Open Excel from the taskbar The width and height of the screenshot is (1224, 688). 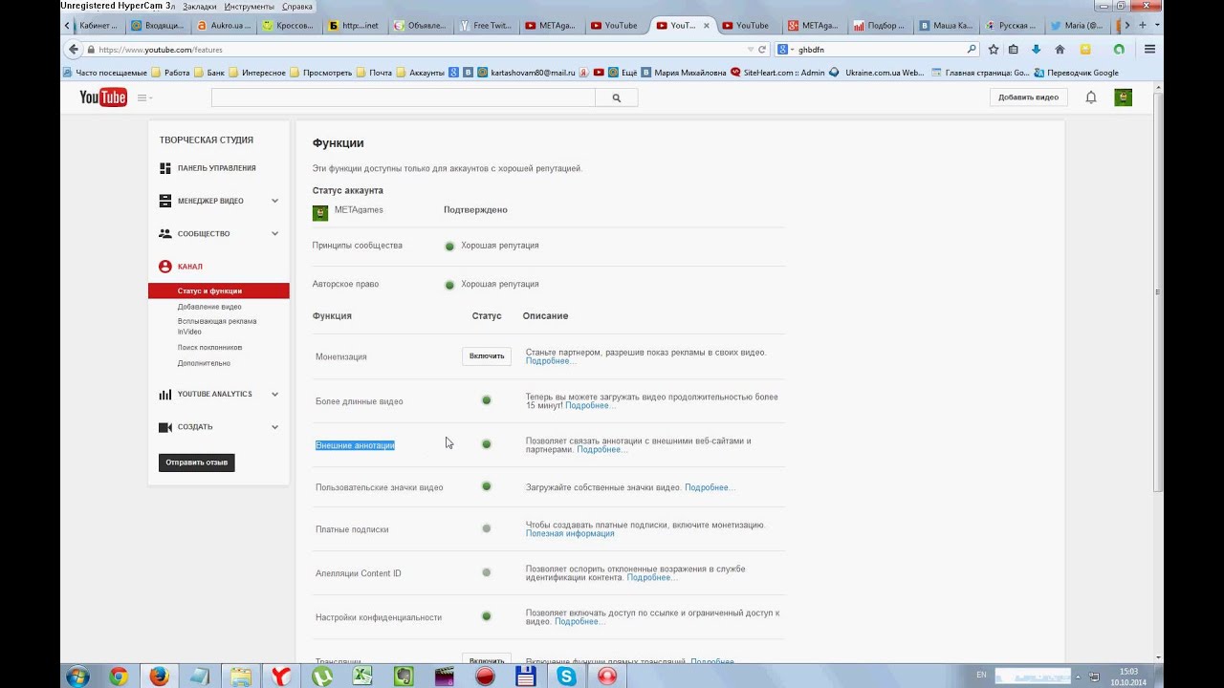tap(362, 676)
